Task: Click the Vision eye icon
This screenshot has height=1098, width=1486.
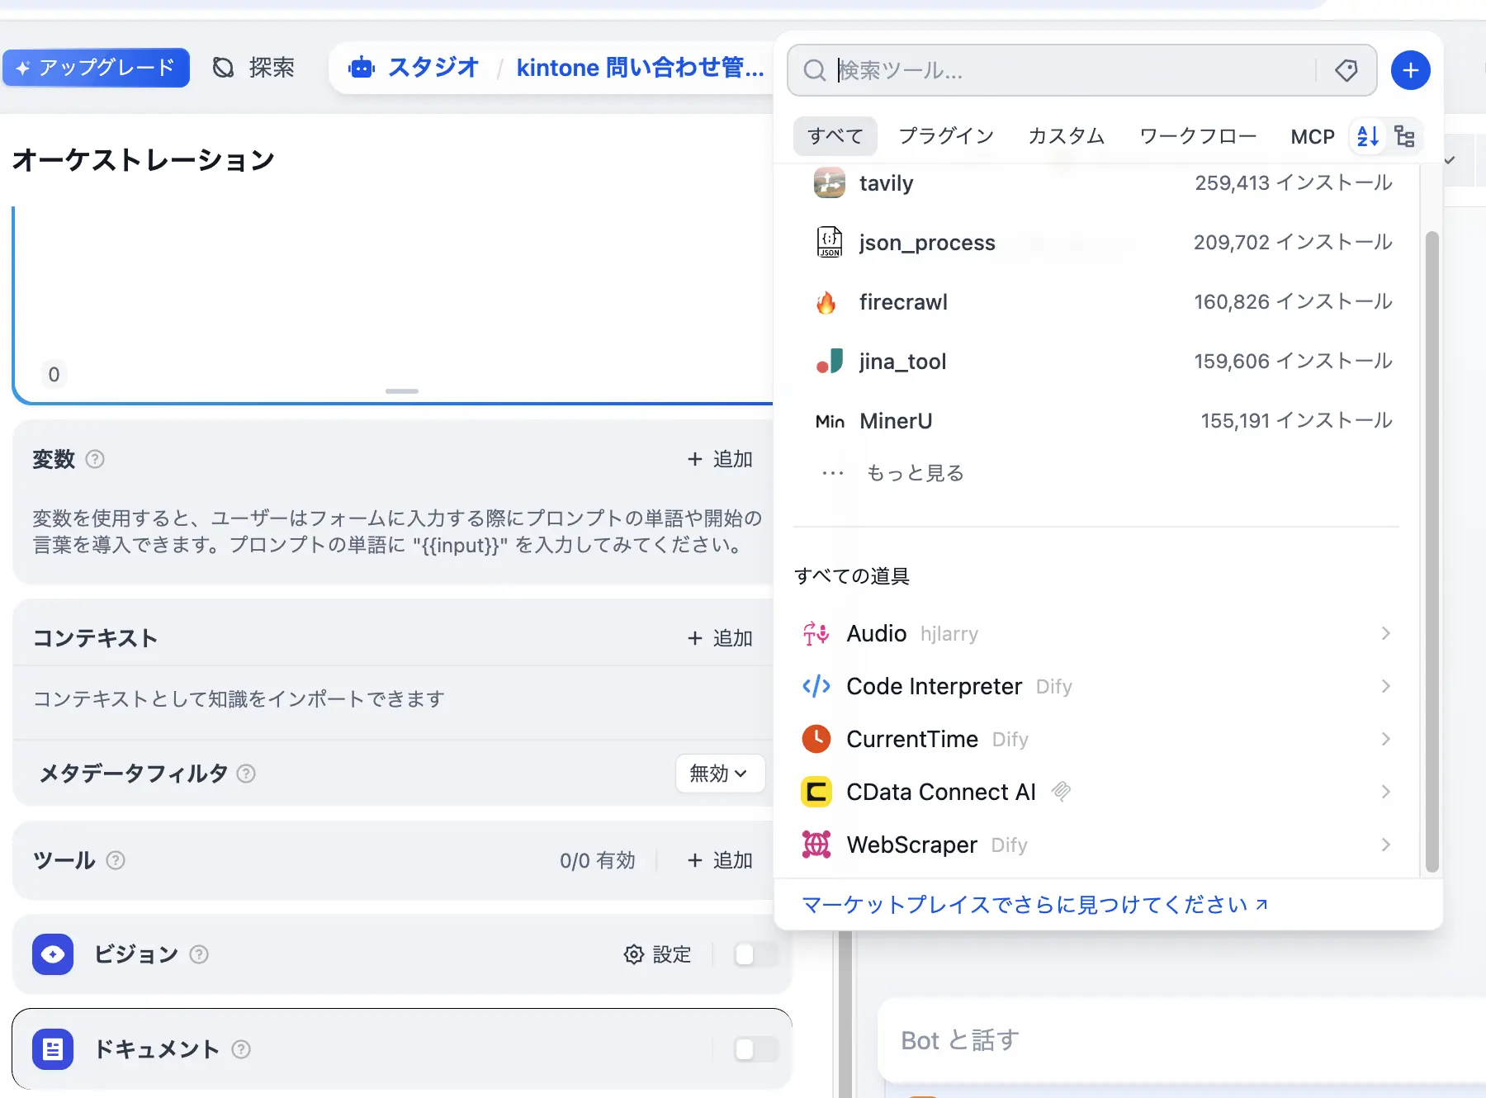Action: pos(53,954)
